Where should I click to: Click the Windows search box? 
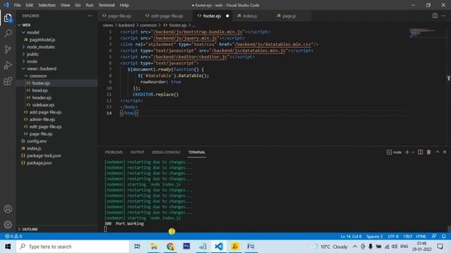[x=73, y=247]
